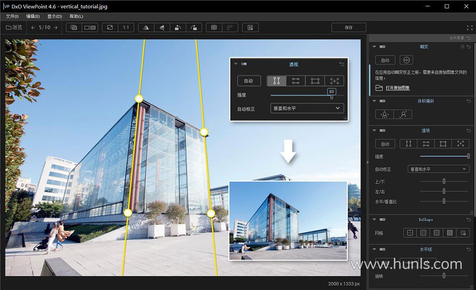This screenshot has height=290, width=476.
Task: Open the 帮助 menu
Action: 76,16
